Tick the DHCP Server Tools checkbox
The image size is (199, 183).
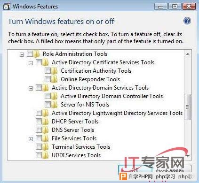(x=39, y=122)
